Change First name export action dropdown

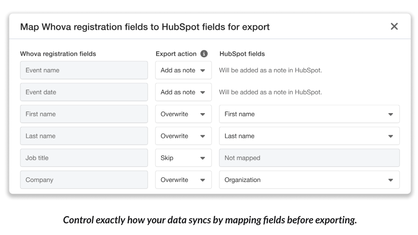(x=184, y=114)
